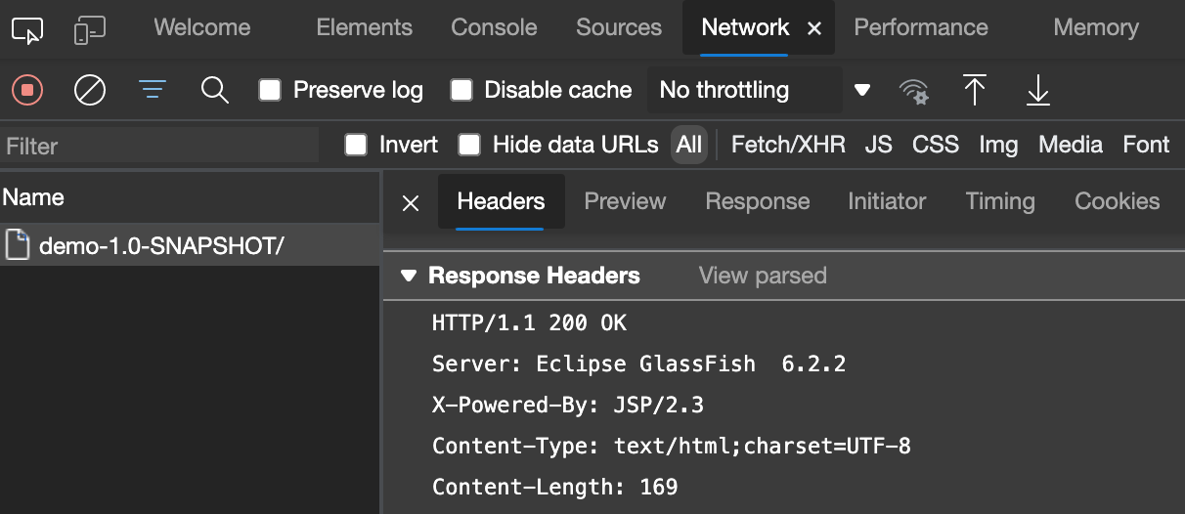Click the import HAR upload arrow
Image resolution: width=1185 pixels, height=514 pixels.
(974, 91)
